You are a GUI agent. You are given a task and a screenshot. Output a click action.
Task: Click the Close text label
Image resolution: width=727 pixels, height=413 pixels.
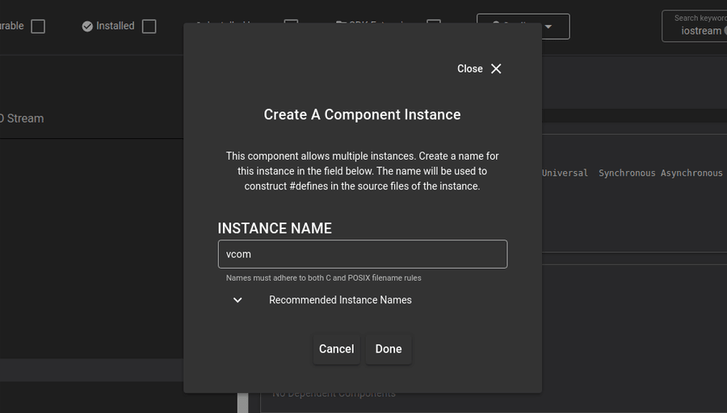point(469,69)
